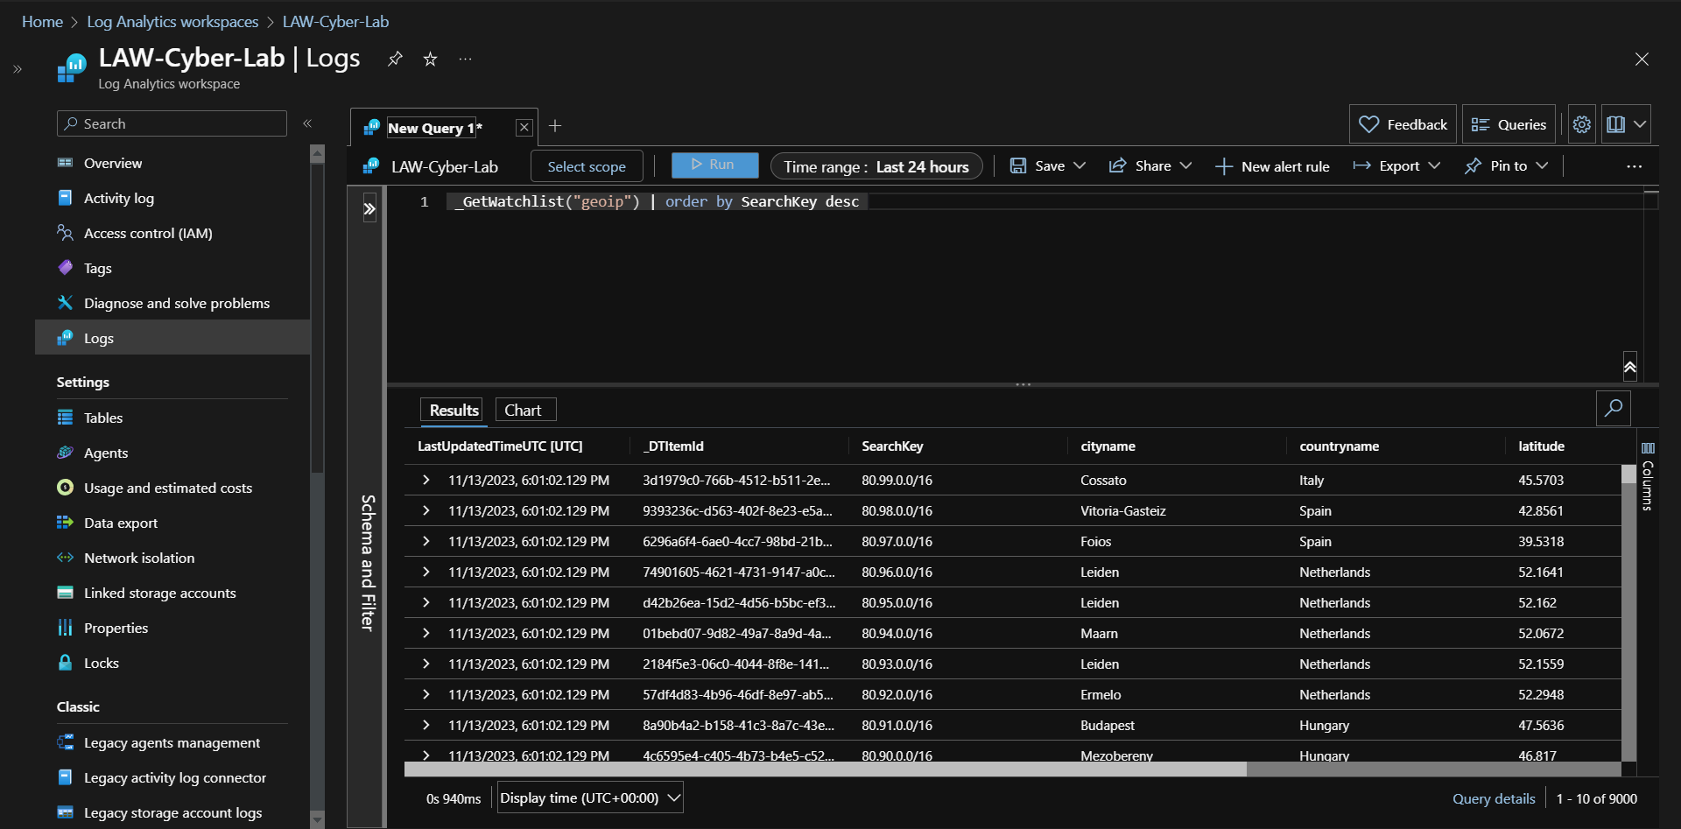The height and width of the screenshot is (829, 1681).
Task: Open the Feedback button
Action: coord(1403,124)
